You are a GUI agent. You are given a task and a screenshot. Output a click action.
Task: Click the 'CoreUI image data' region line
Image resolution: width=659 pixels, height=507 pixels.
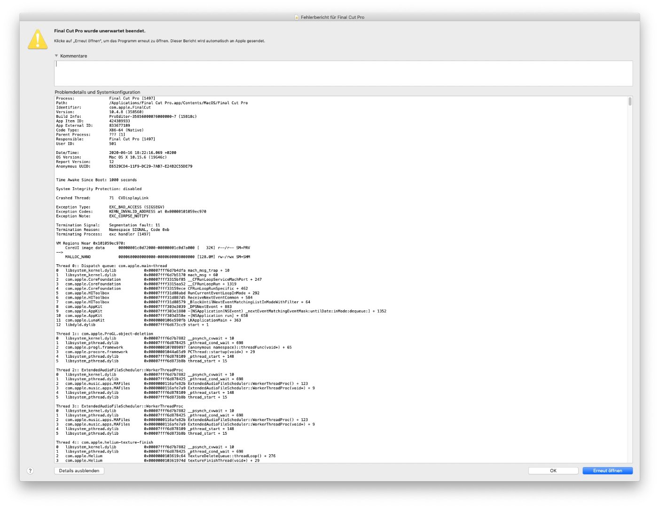coord(157,248)
